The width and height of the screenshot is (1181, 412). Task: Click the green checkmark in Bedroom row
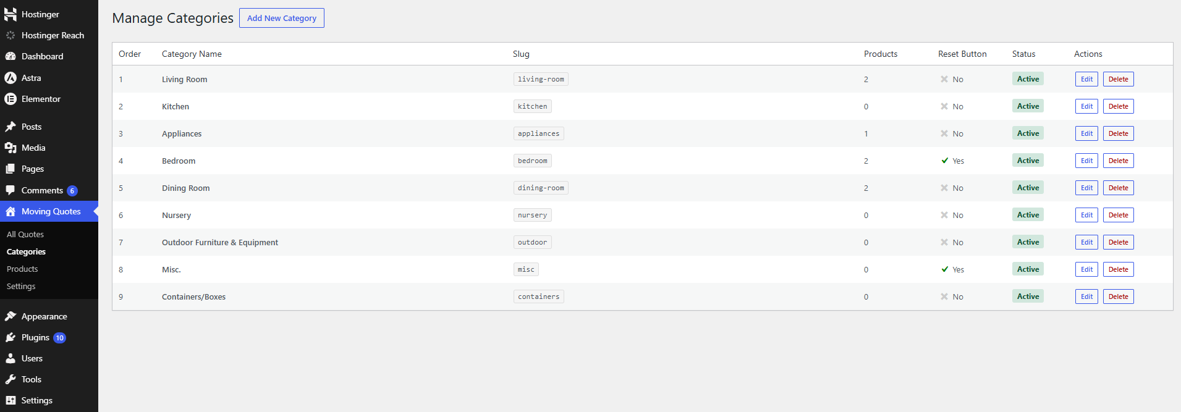pyautogui.click(x=945, y=161)
